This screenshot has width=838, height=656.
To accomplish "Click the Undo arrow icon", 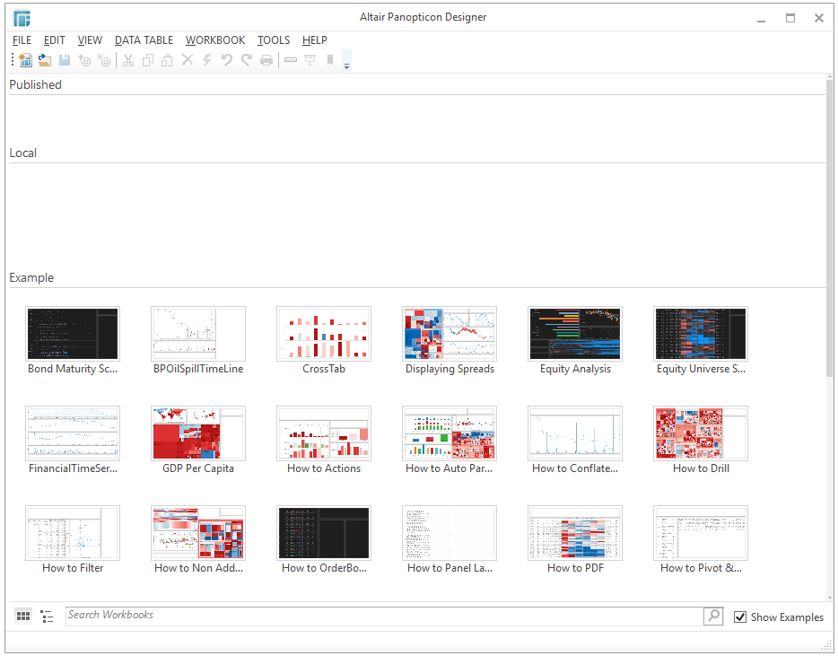I will pos(227,60).
